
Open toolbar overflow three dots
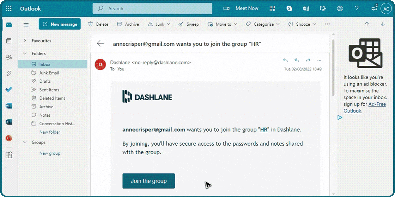328,24
